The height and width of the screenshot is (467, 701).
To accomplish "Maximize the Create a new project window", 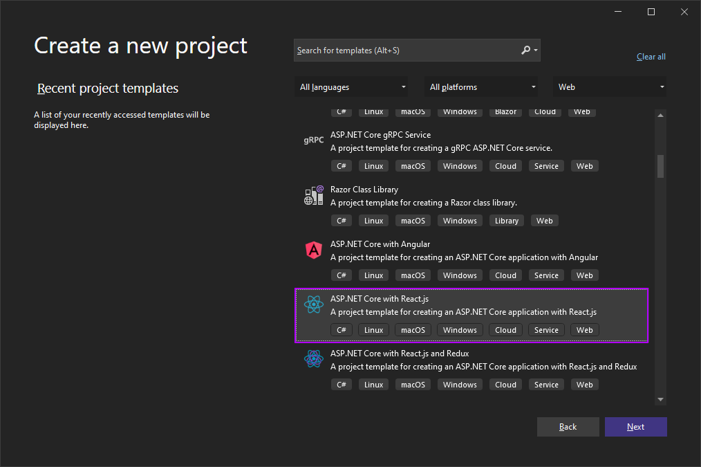I will 651,12.
